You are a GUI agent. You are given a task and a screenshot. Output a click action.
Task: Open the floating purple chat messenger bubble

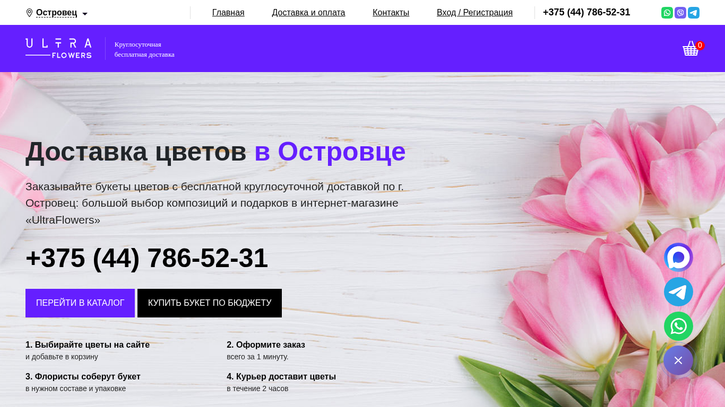678,258
